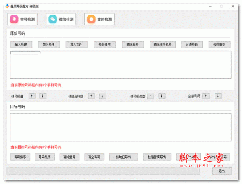
Task: Click the 清空号码 button
Action: point(94,157)
